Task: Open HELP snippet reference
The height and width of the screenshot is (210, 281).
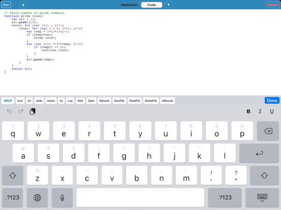Action: point(8,101)
